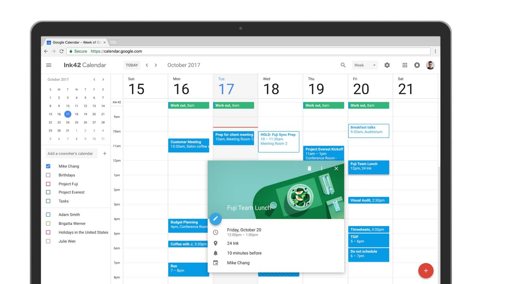Image resolution: width=506 pixels, height=284 pixels.
Task: Open Monday's Work out 8am event
Action: [188, 105]
